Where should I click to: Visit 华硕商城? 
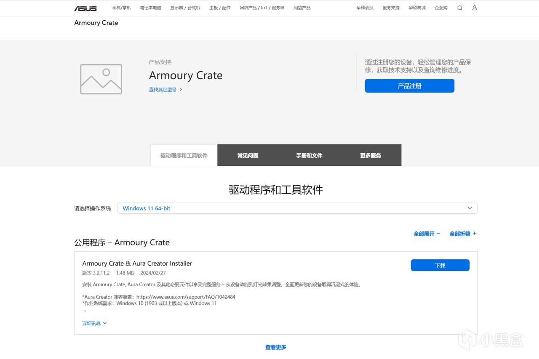(x=417, y=8)
